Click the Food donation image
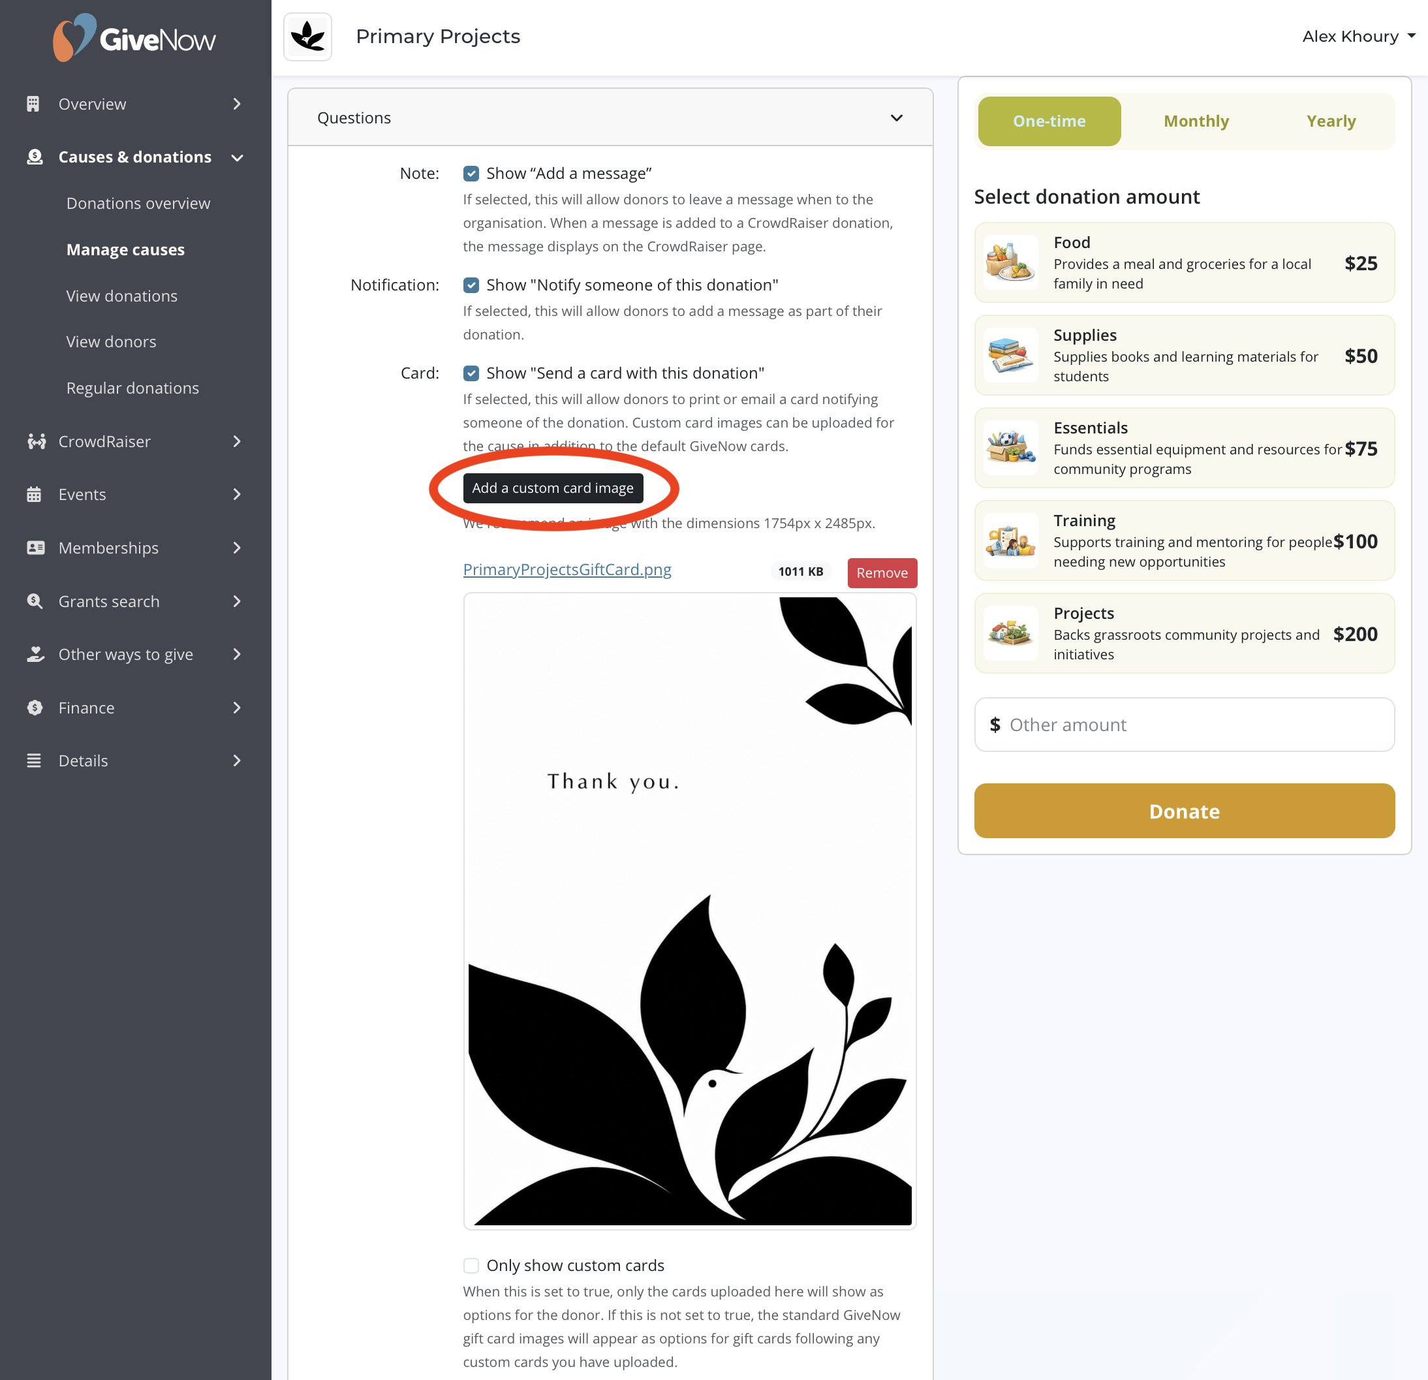The height and width of the screenshot is (1380, 1428). [1010, 263]
